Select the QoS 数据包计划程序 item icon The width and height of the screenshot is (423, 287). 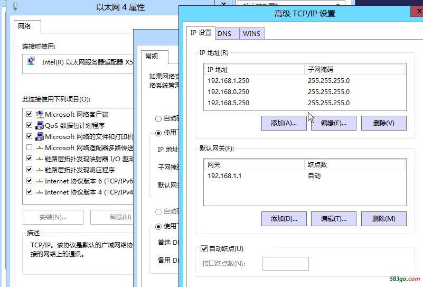pos(40,125)
